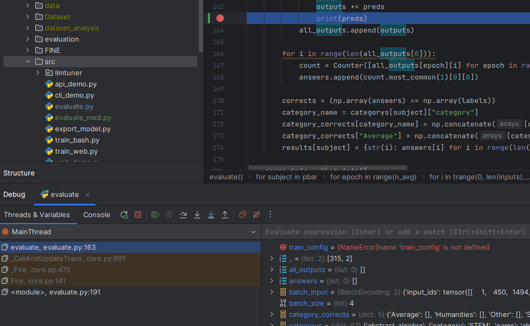Open the MainThread dropdown
This screenshot has width=530, height=326.
pos(253,232)
